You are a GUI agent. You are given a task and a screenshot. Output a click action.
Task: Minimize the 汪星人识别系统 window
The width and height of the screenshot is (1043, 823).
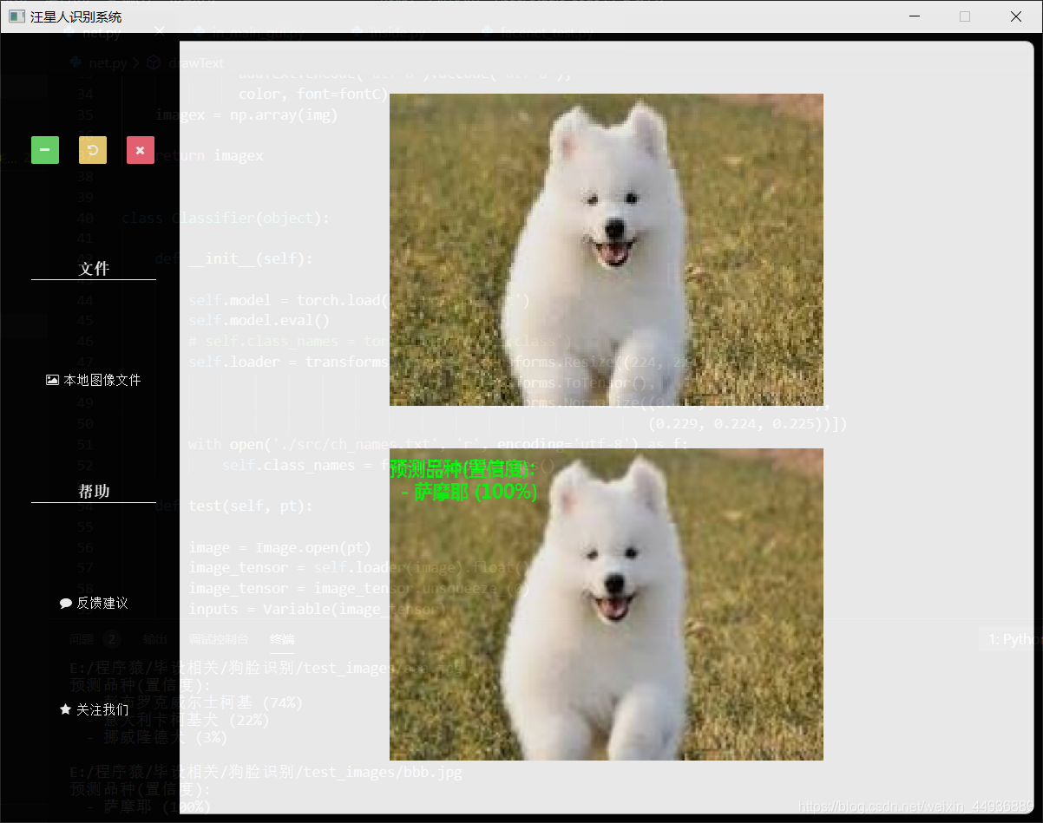914,16
